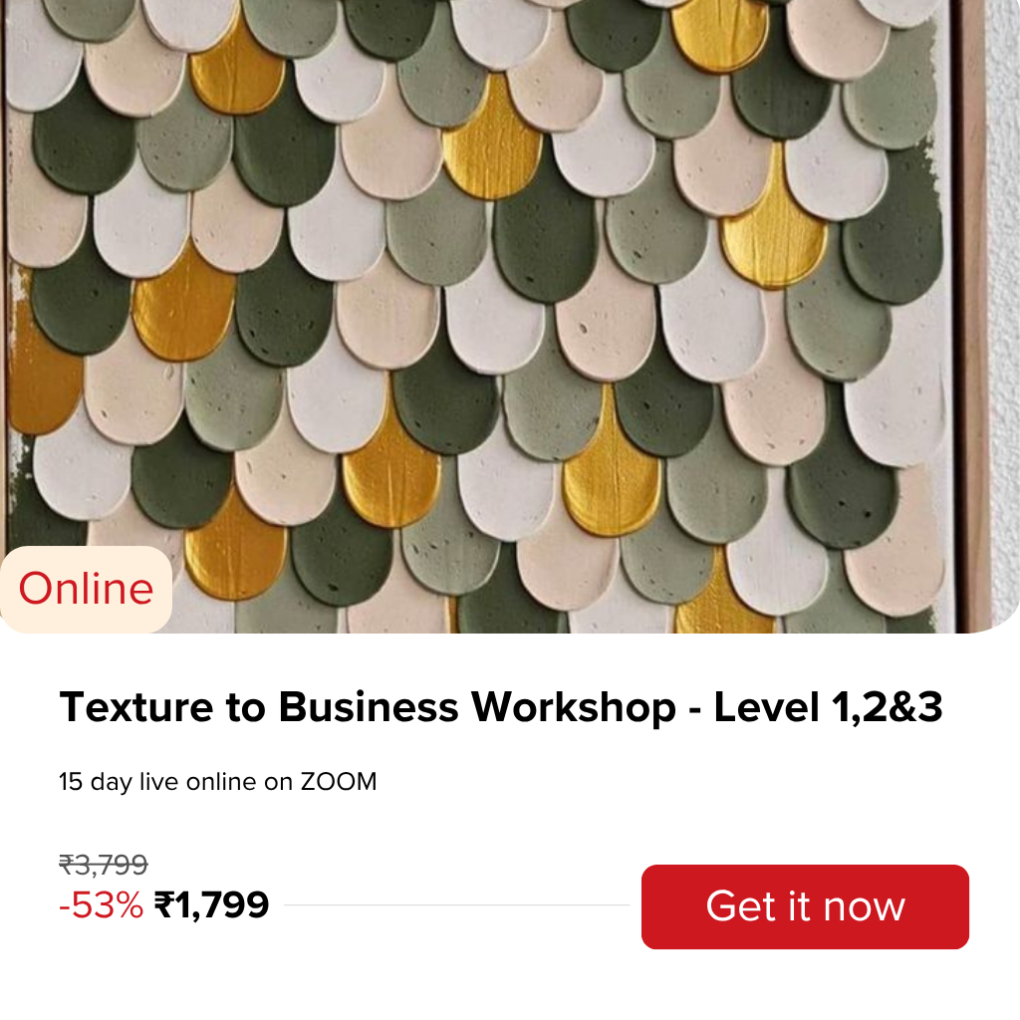Click the ₹1,799 discounted price
The height and width of the screenshot is (1020, 1020).
click(x=211, y=905)
